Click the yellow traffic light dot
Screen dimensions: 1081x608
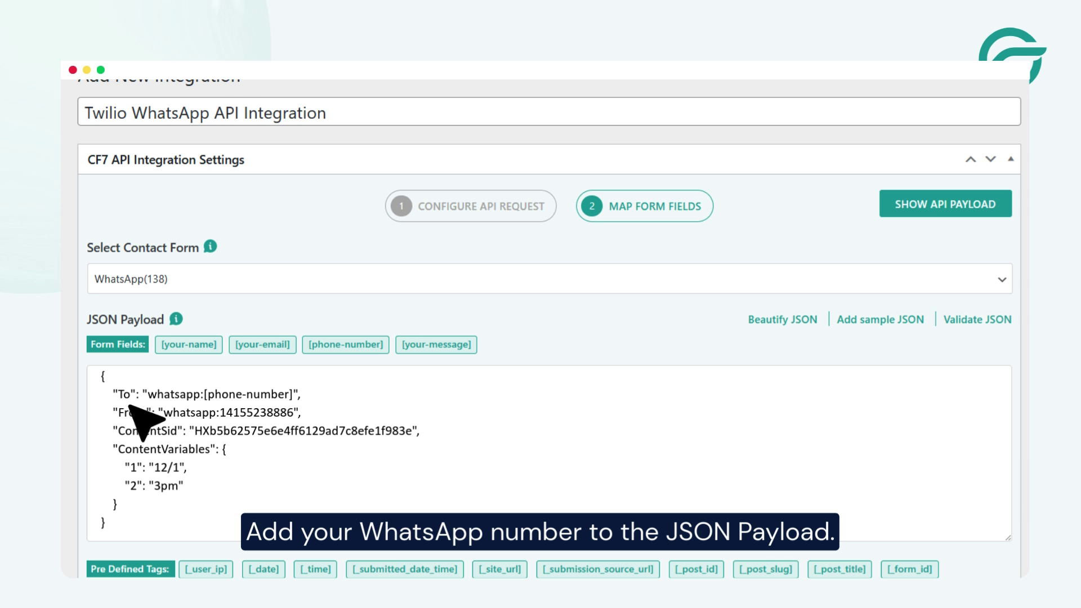(86, 70)
